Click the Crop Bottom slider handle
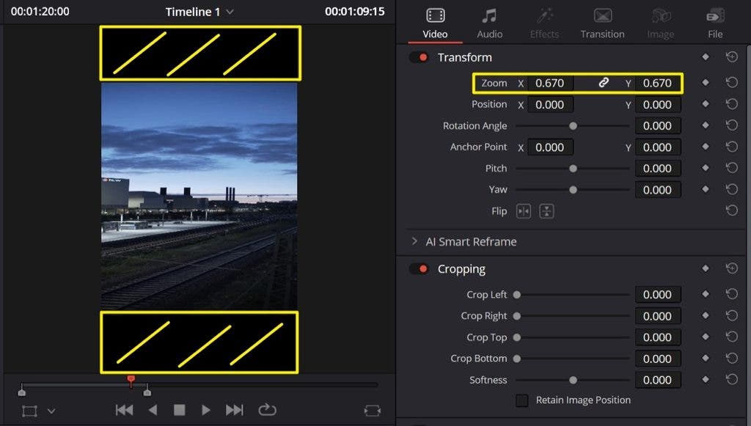751x426 pixels. click(517, 359)
